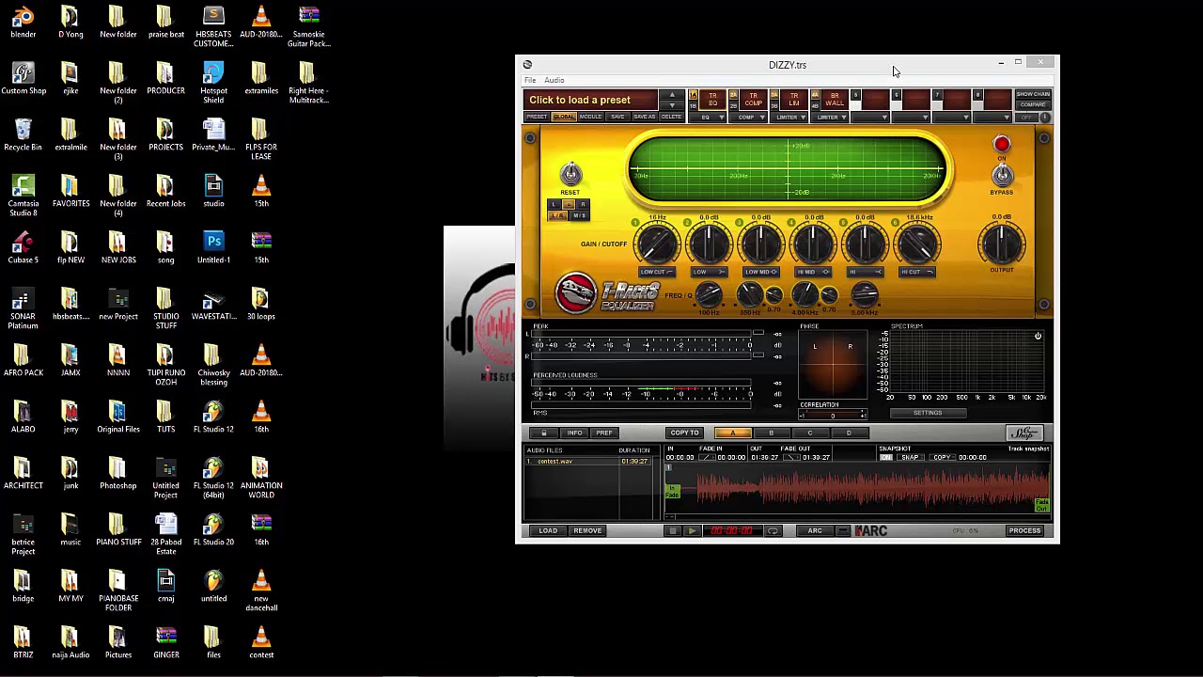Click the play transport button
The image size is (1203, 677).
[692, 531]
